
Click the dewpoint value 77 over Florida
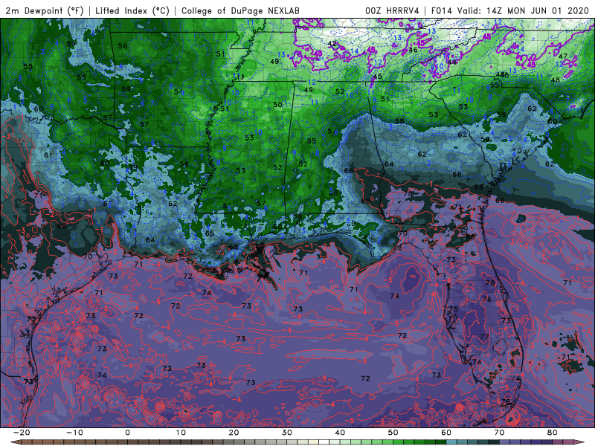coord(484,337)
